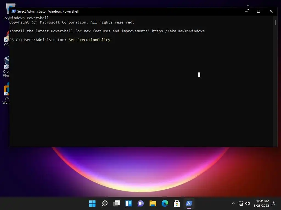Click the notification moon icon
This screenshot has width=281, height=210.
coord(274,203)
